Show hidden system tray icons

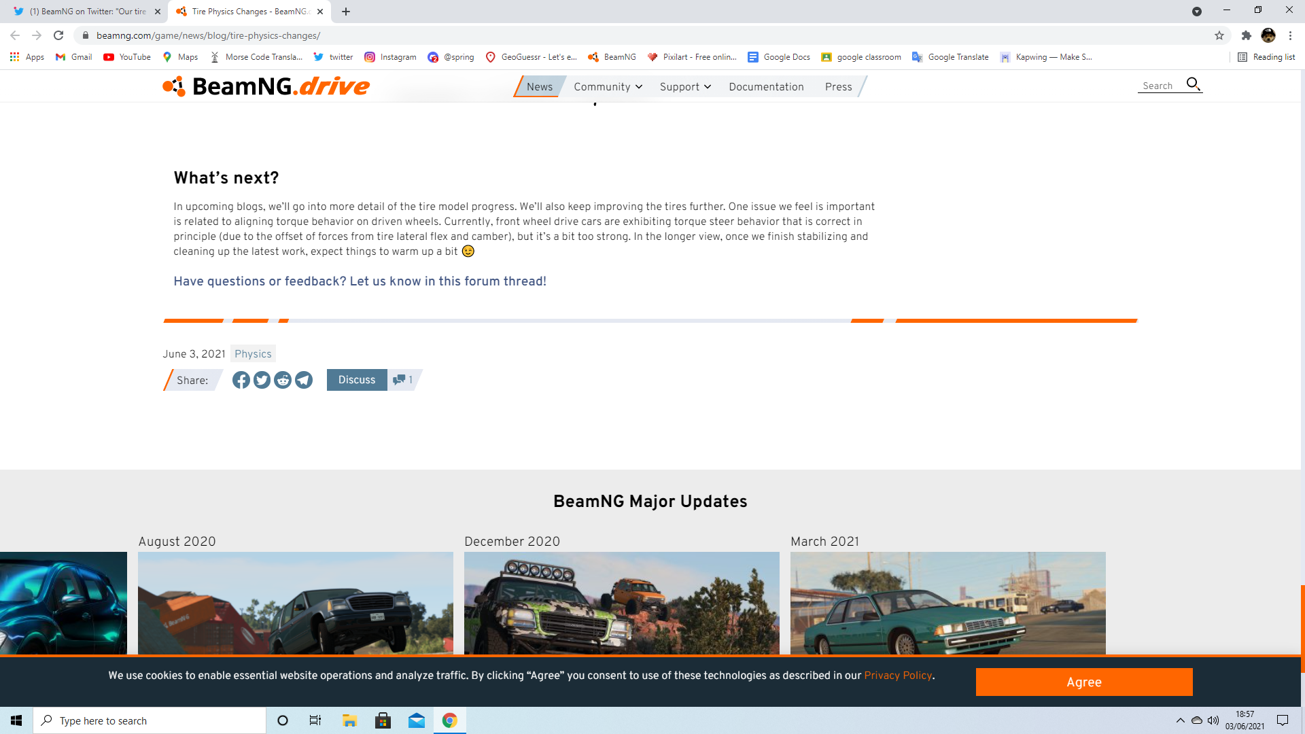point(1181,720)
